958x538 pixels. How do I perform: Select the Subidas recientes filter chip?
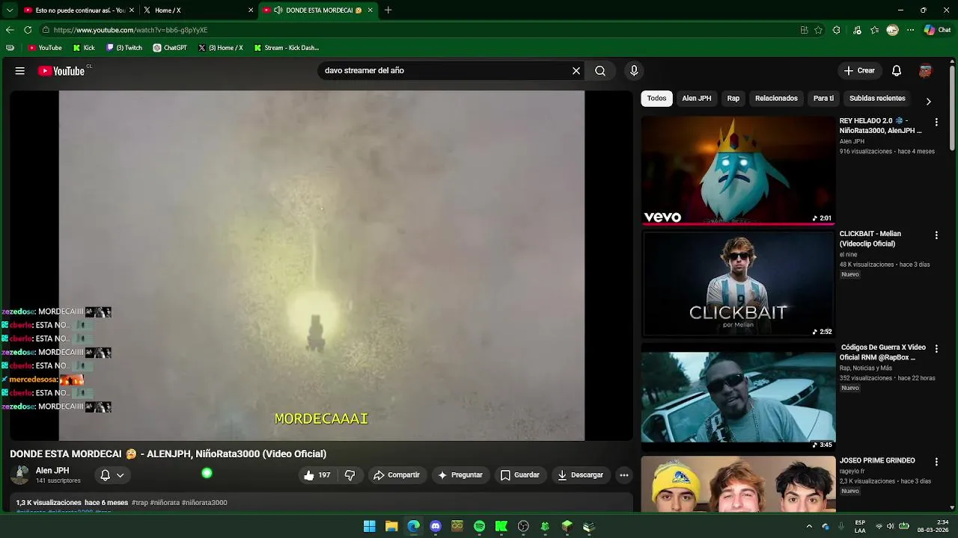(877, 99)
